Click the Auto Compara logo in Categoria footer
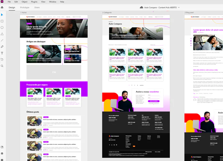The image size is (223, 161). coord(114,136)
